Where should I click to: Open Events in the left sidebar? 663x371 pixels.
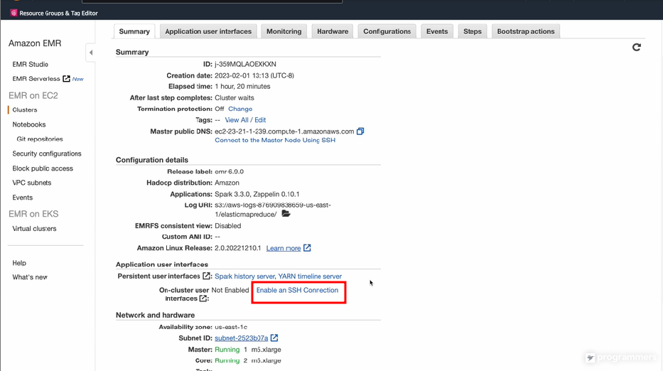click(x=23, y=198)
